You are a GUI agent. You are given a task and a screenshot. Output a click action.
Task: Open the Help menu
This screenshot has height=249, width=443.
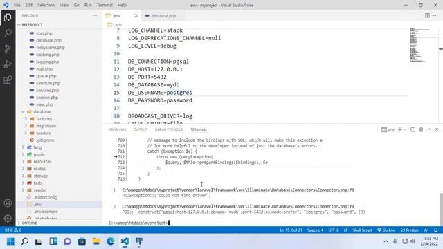pyautogui.click(x=122, y=5)
